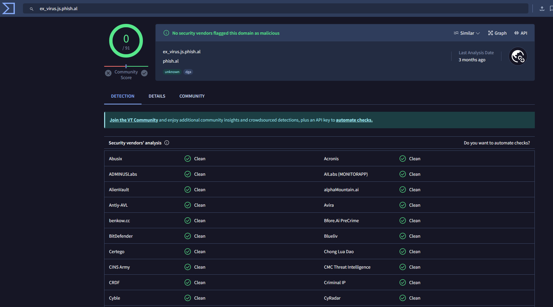Click the domain globe link icon

coord(518,56)
